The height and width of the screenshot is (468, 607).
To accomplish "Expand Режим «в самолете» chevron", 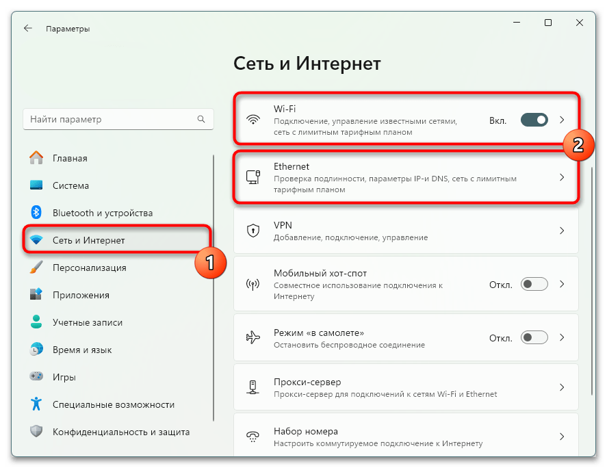I will [x=562, y=337].
